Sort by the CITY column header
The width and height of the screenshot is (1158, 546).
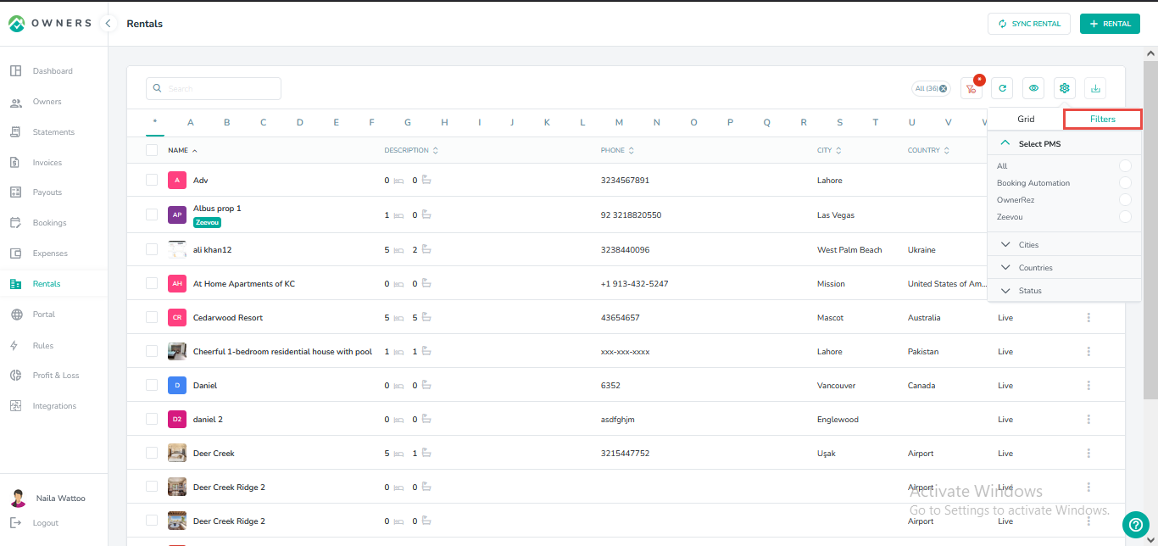pos(829,150)
